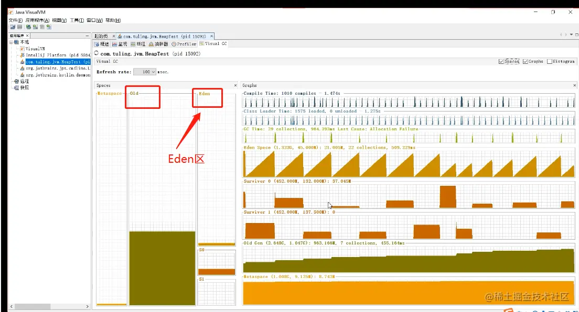This screenshot has width=579, height=312.
Task: Close the 起始页 tab
Action: (x=114, y=36)
